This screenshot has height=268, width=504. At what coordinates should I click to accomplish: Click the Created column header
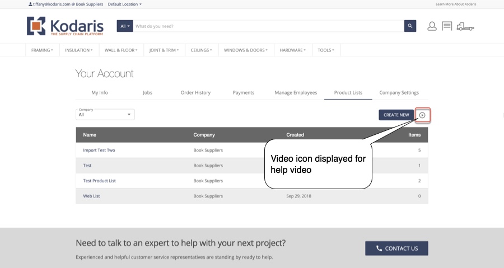[295, 135]
